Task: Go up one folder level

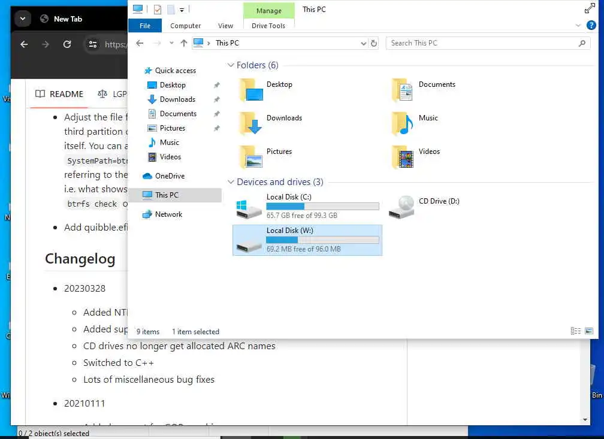Action: point(184,43)
